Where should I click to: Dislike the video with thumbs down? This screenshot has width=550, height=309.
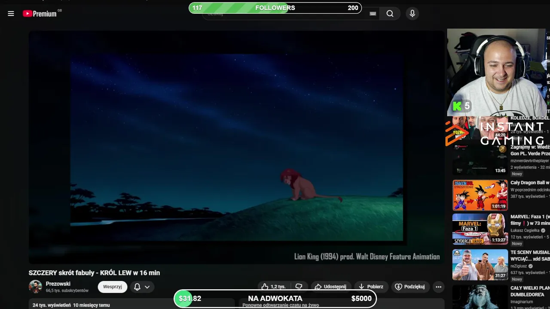pos(299,287)
